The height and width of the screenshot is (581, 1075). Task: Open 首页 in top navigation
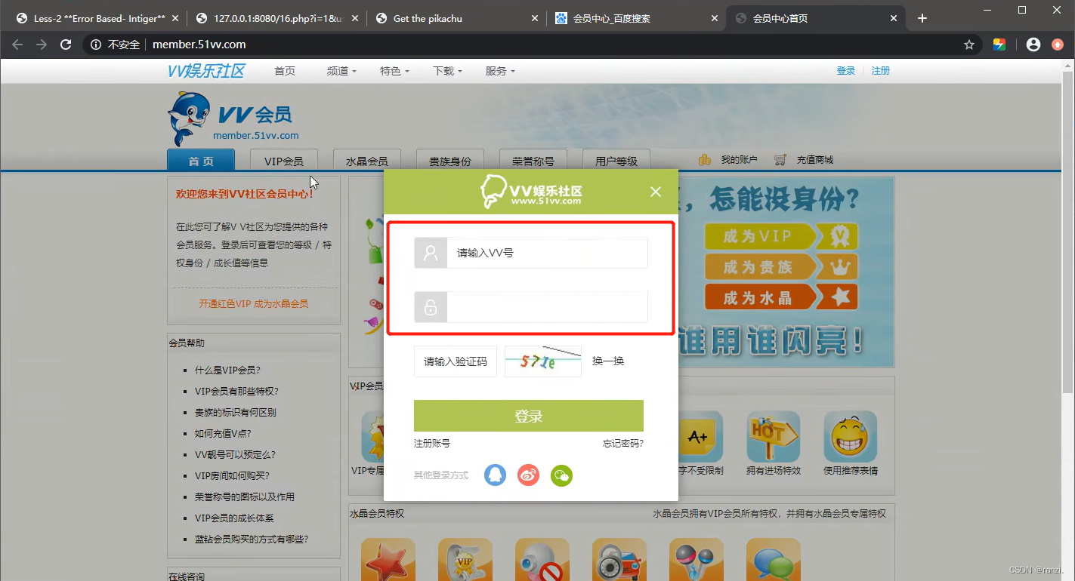click(x=285, y=71)
